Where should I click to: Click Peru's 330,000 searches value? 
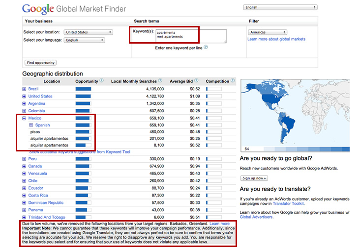(x=156, y=159)
